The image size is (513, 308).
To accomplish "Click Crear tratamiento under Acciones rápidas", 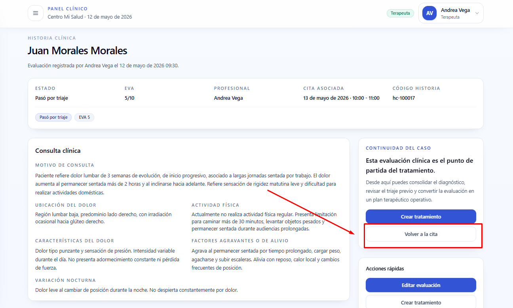I will coord(421,302).
